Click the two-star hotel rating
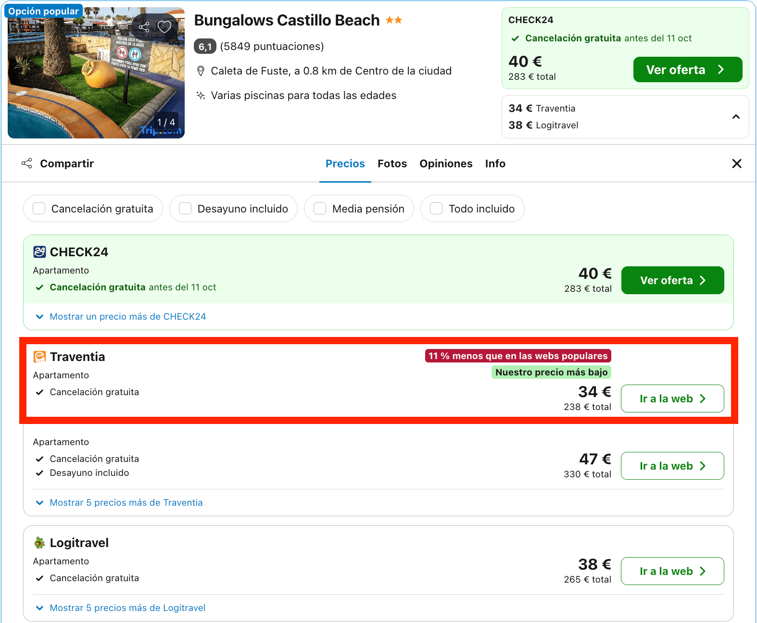Viewport: 757px width, 623px height. (x=394, y=20)
